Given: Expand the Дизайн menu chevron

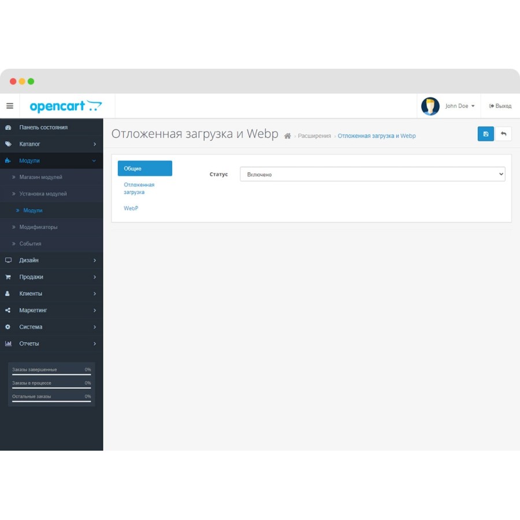Looking at the screenshot, I should (95, 261).
